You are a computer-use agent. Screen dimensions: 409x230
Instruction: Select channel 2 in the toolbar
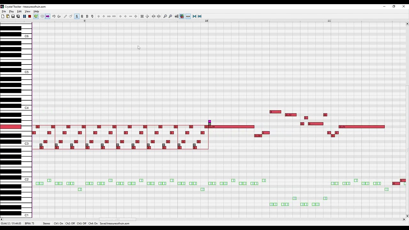tap(82, 16)
